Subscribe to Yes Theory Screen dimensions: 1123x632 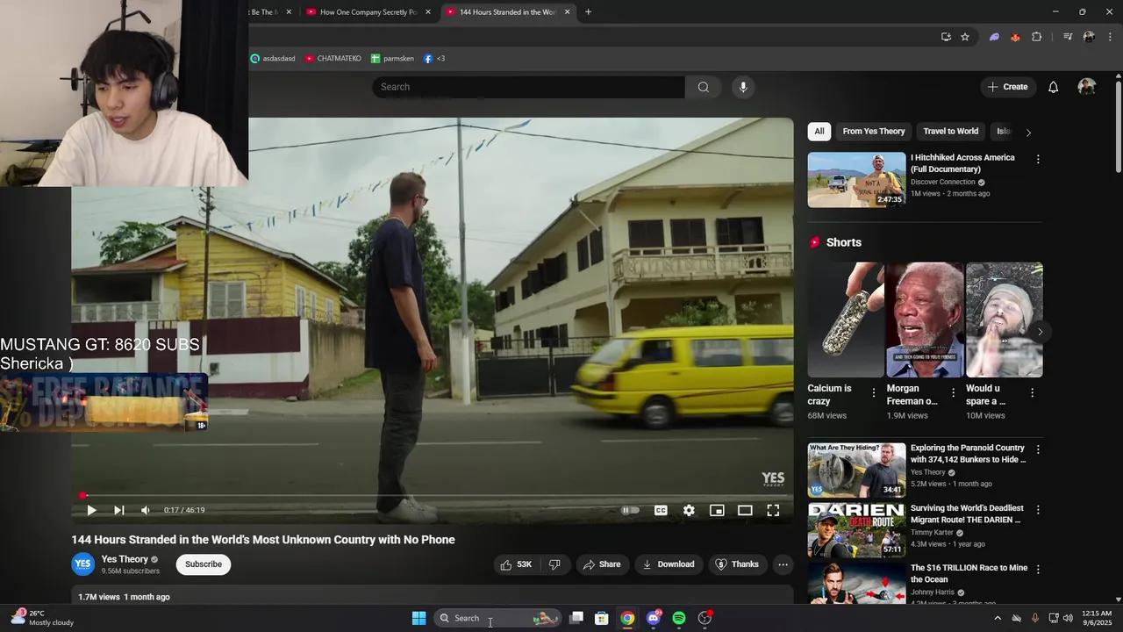coord(204,564)
